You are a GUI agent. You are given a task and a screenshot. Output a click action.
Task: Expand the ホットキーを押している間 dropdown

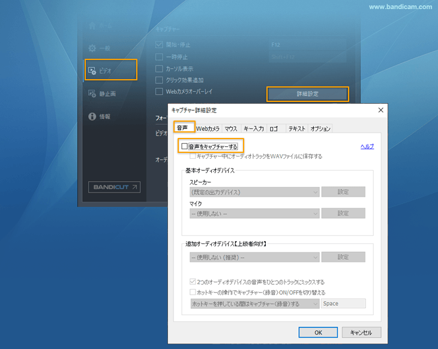(x=255, y=304)
